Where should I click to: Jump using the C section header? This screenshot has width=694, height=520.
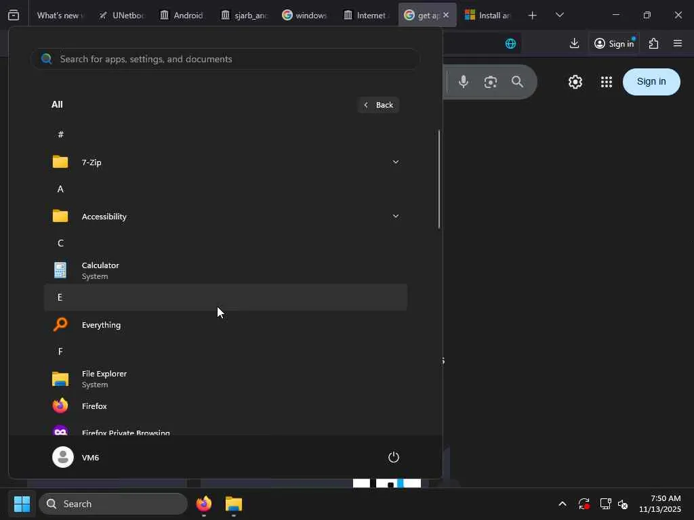226,243
